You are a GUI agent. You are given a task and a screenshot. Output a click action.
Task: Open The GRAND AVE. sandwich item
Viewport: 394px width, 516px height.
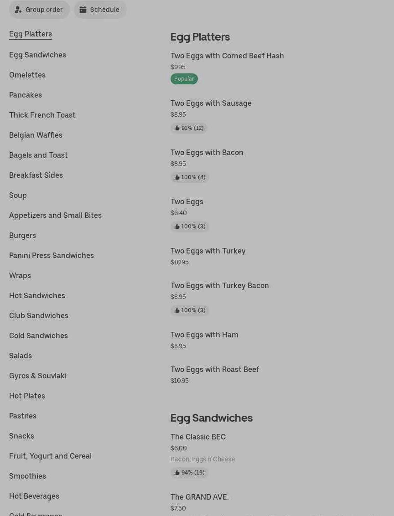(200, 497)
